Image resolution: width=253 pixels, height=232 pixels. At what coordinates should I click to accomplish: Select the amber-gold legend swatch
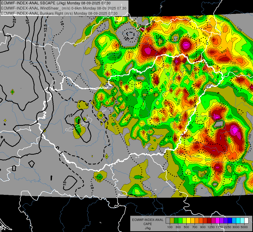point(193,220)
